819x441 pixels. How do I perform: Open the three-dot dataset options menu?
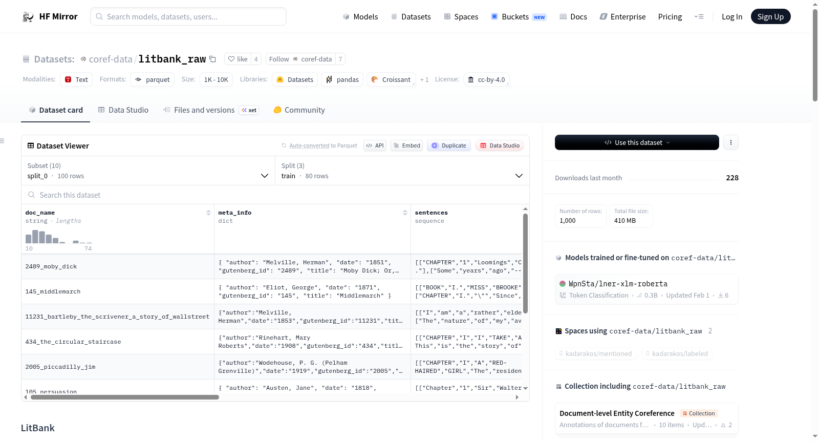tap(731, 142)
